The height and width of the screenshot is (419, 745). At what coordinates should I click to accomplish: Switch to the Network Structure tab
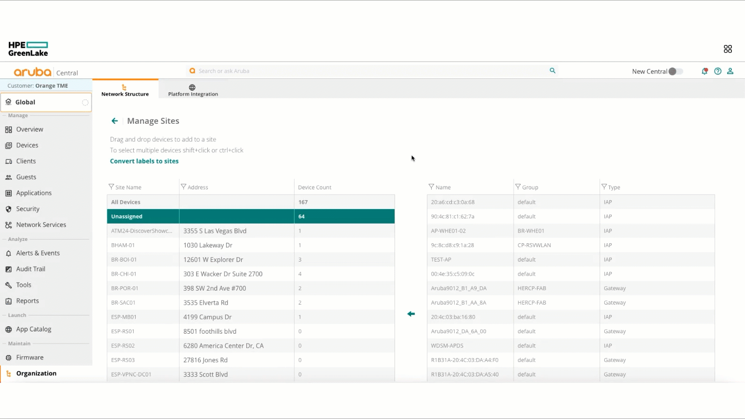tap(125, 90)
